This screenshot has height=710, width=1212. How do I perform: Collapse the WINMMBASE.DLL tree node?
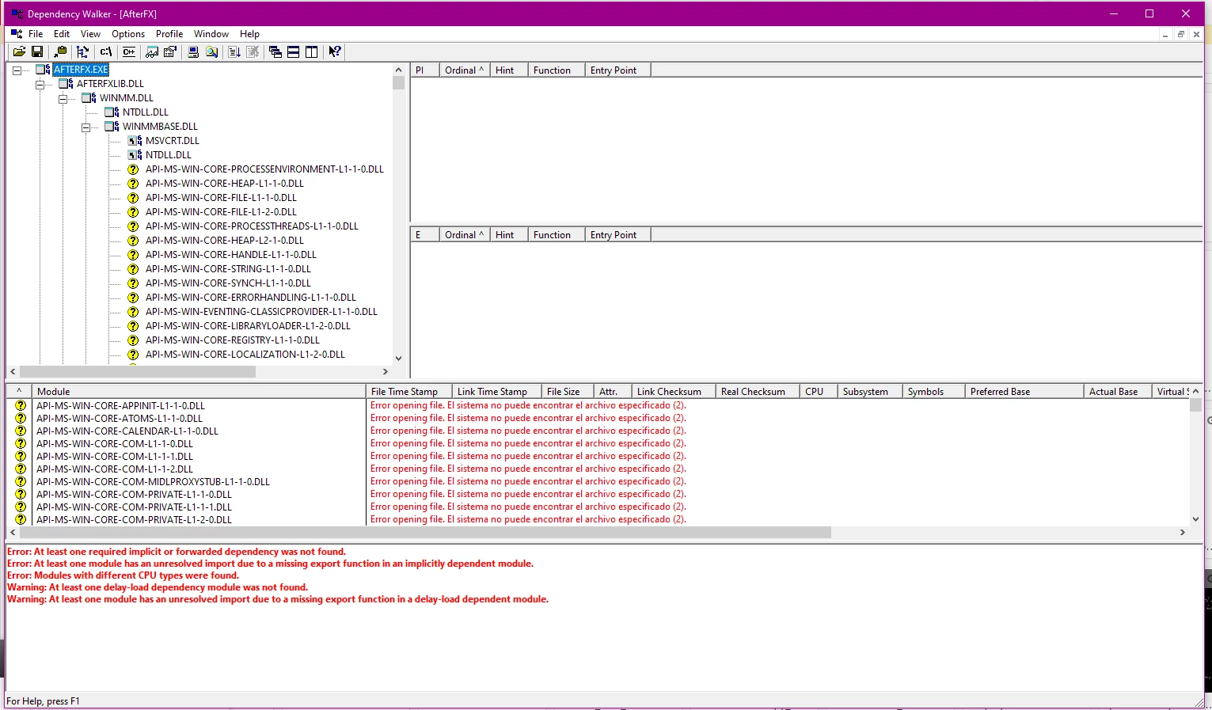point(85,127)
